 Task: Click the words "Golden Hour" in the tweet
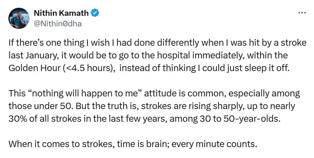[x=34, y=68]
